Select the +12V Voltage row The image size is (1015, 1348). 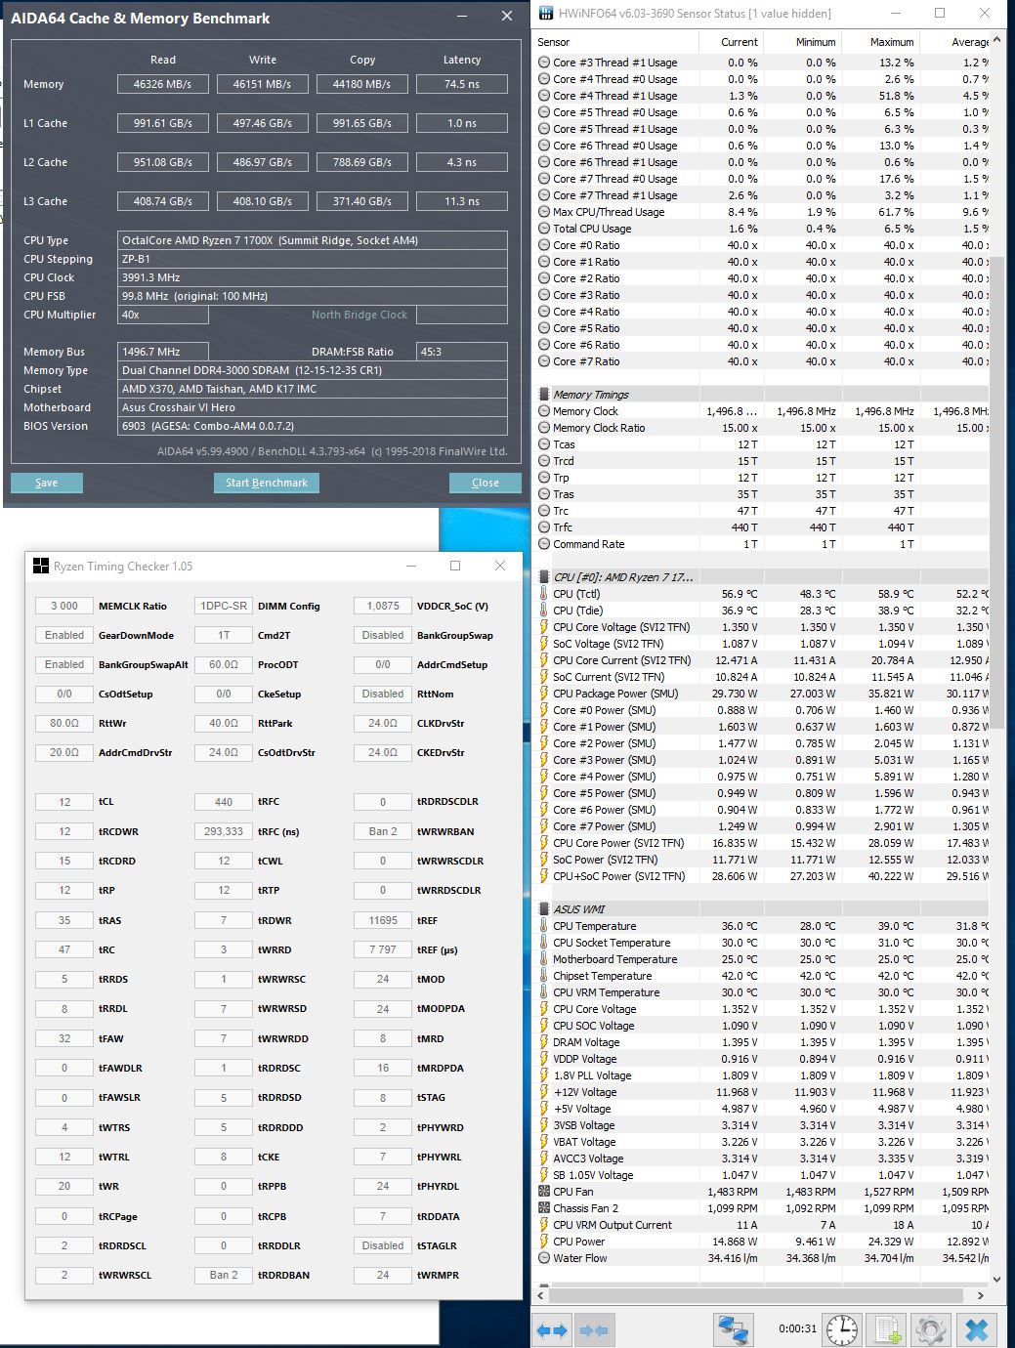pyautogui.click(x=762, y=1092)
